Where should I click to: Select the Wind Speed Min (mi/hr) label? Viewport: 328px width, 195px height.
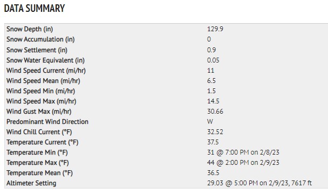pyautogui.click(x=40, y=91)
